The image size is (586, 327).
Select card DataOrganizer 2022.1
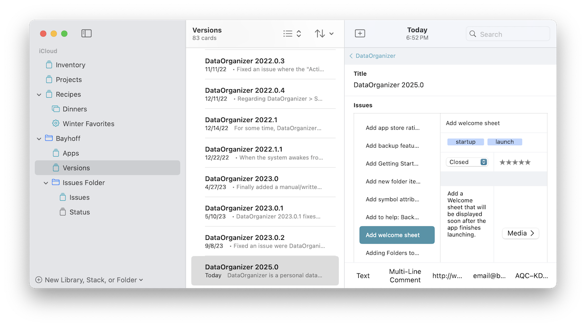point(265,124)
